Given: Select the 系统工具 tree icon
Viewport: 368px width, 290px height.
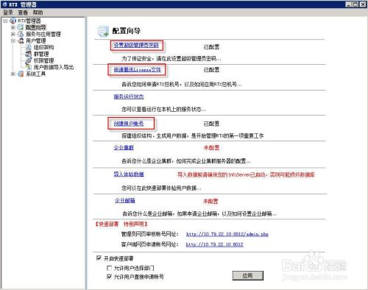Looking at the screenshot, I should click(x=21, y=74).
